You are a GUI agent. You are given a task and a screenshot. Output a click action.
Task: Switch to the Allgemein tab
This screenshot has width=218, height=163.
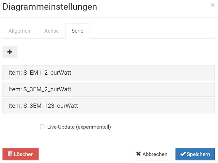click(x=20, y=31)
